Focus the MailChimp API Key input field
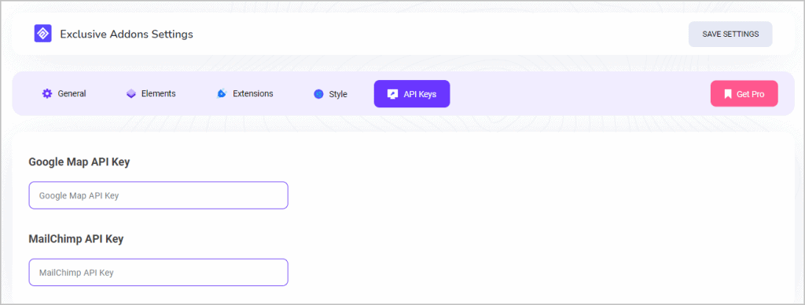Screen dimensions: 805x305 point(158,272)
